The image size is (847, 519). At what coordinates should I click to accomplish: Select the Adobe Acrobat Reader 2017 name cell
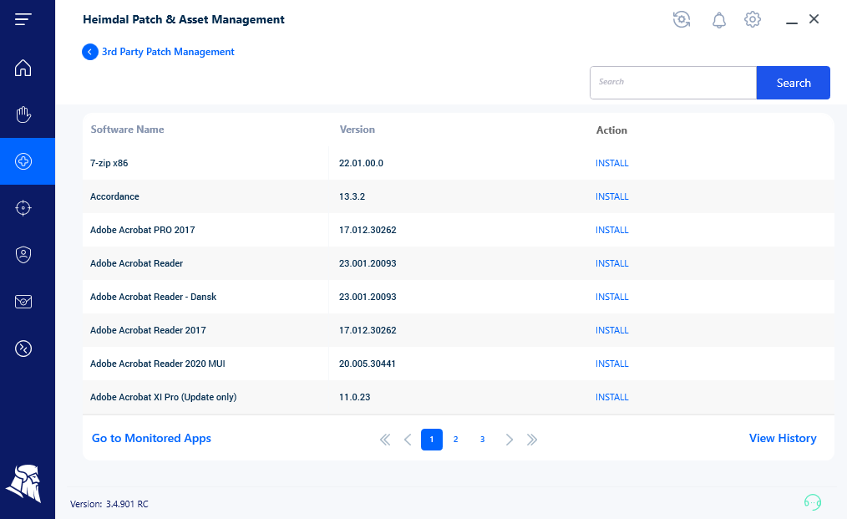click(148, 330)
